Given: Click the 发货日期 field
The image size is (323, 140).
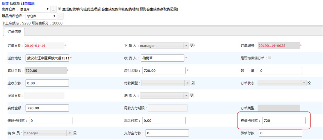Looking at the screenshot, I should click(45, 95).
